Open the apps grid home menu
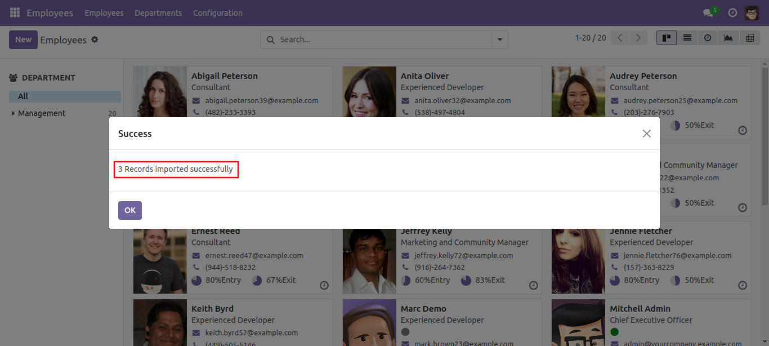This screenshot has height=346, width=769. coord(15,12)
